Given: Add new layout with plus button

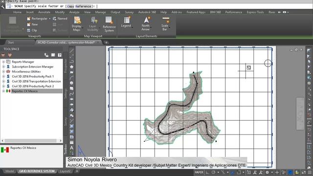Looking at the screenshot, I should [x=77, y=171].
